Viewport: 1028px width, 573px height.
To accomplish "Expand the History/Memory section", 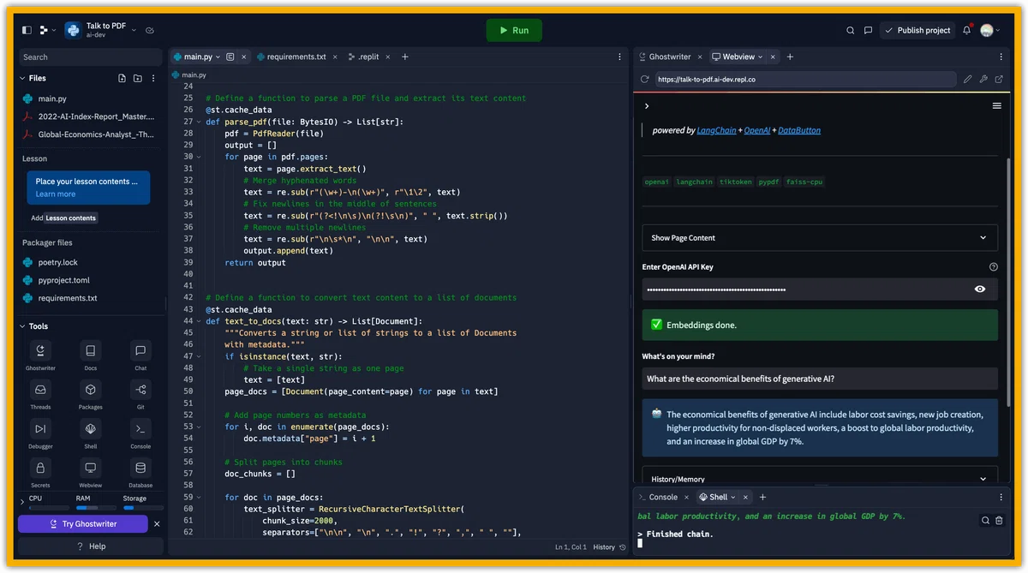I will pos(820,479).
